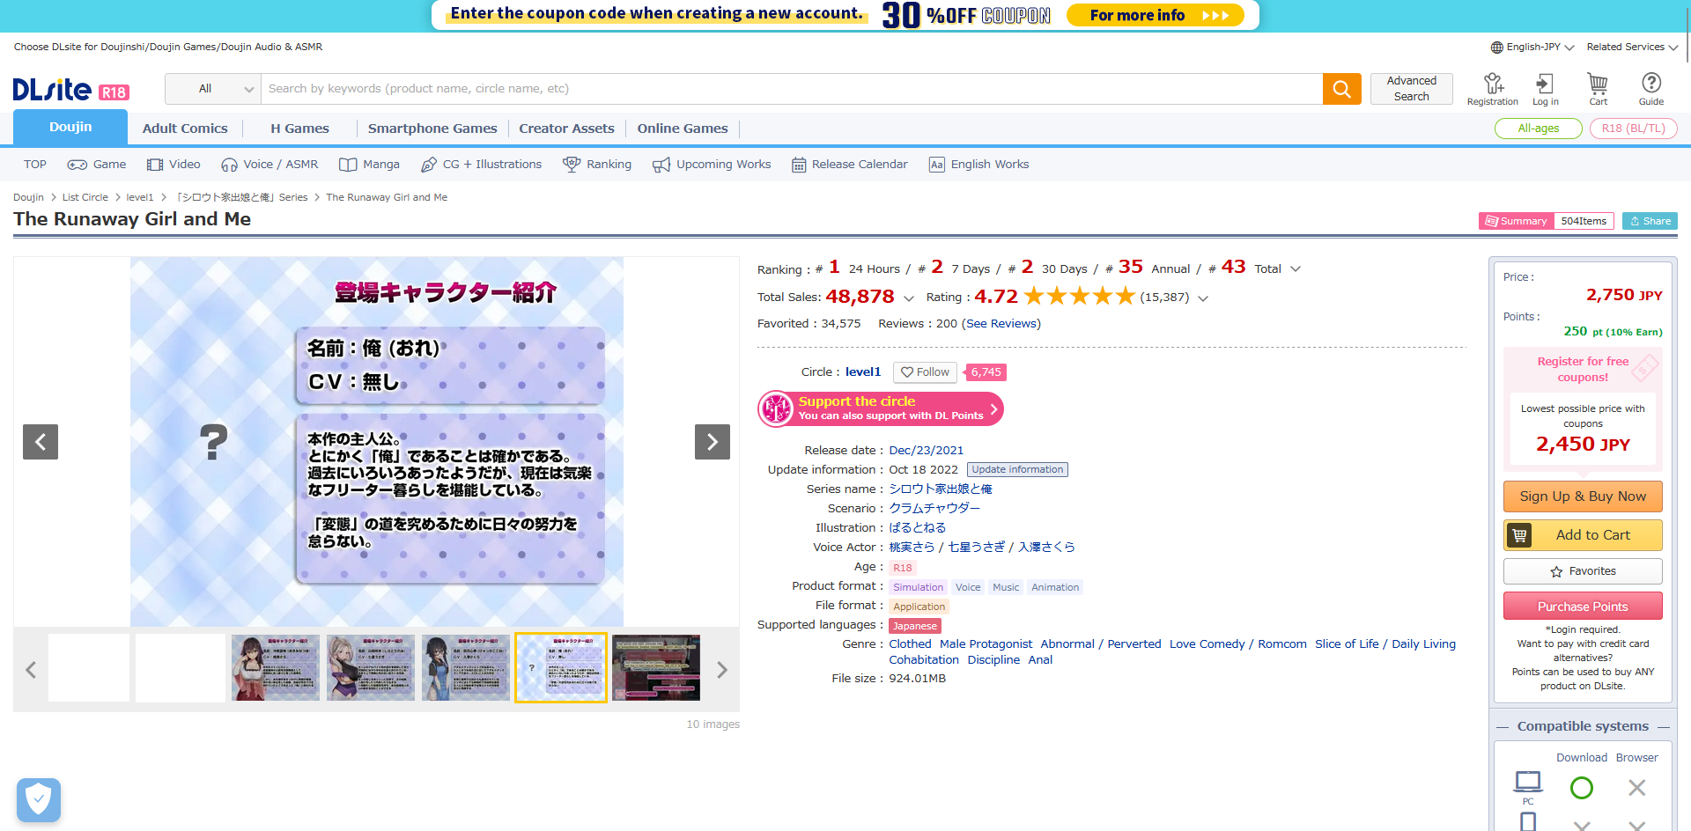The image size is (1691, 831).
Task: Switch to Creator Assets tab
Action: click(x=566, y=129)
